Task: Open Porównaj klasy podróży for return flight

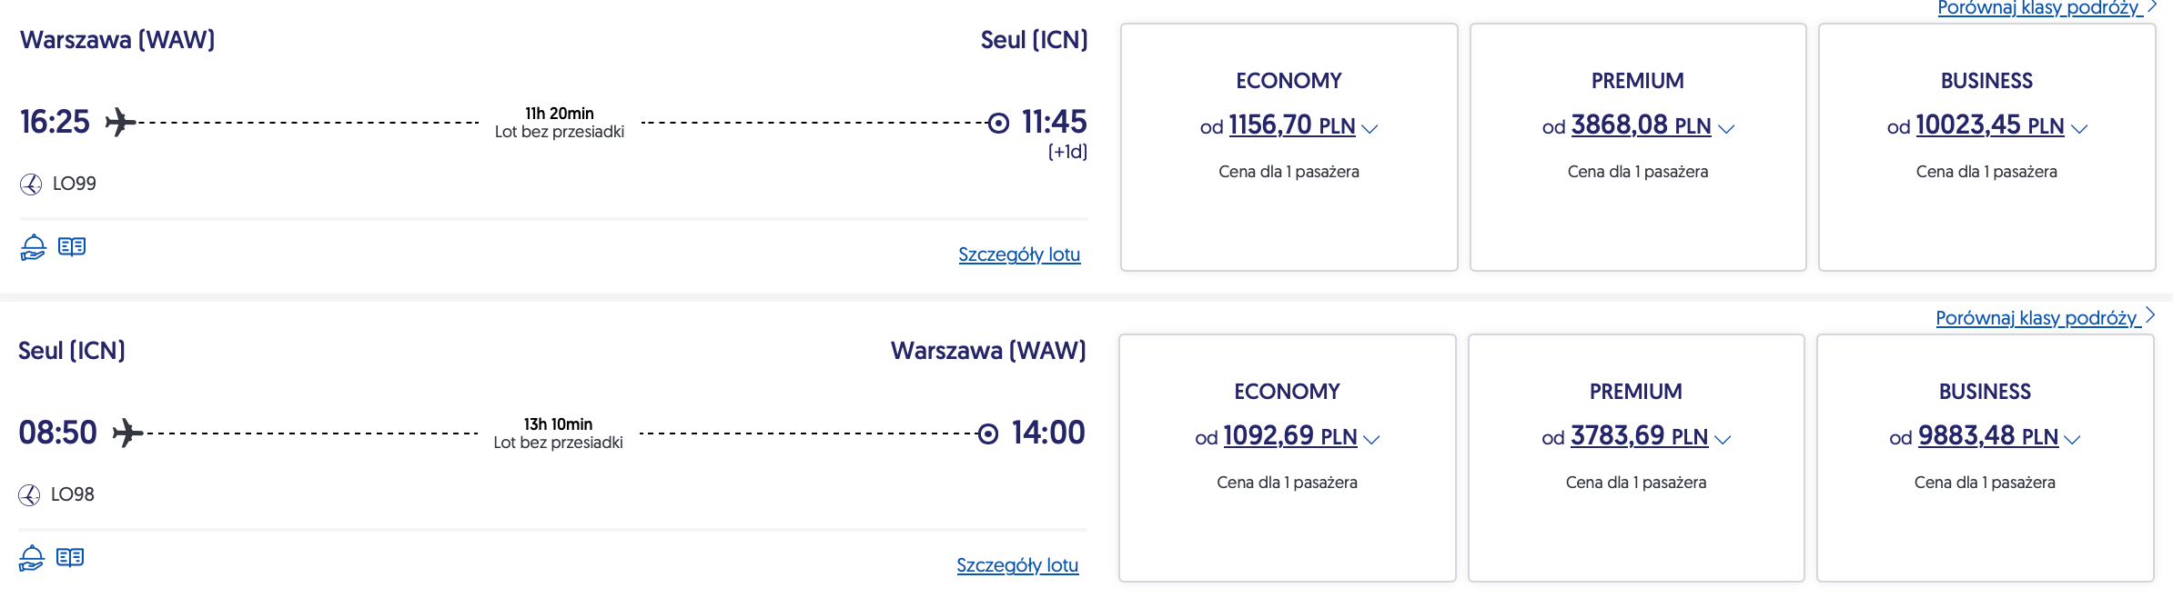Action: click(2037, 318)
